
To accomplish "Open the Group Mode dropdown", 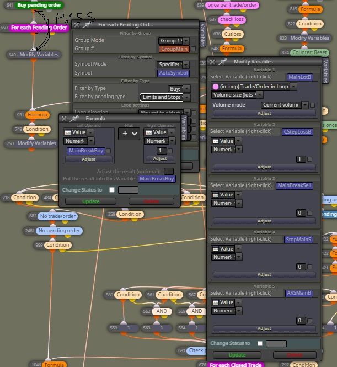I will point(174,41).
